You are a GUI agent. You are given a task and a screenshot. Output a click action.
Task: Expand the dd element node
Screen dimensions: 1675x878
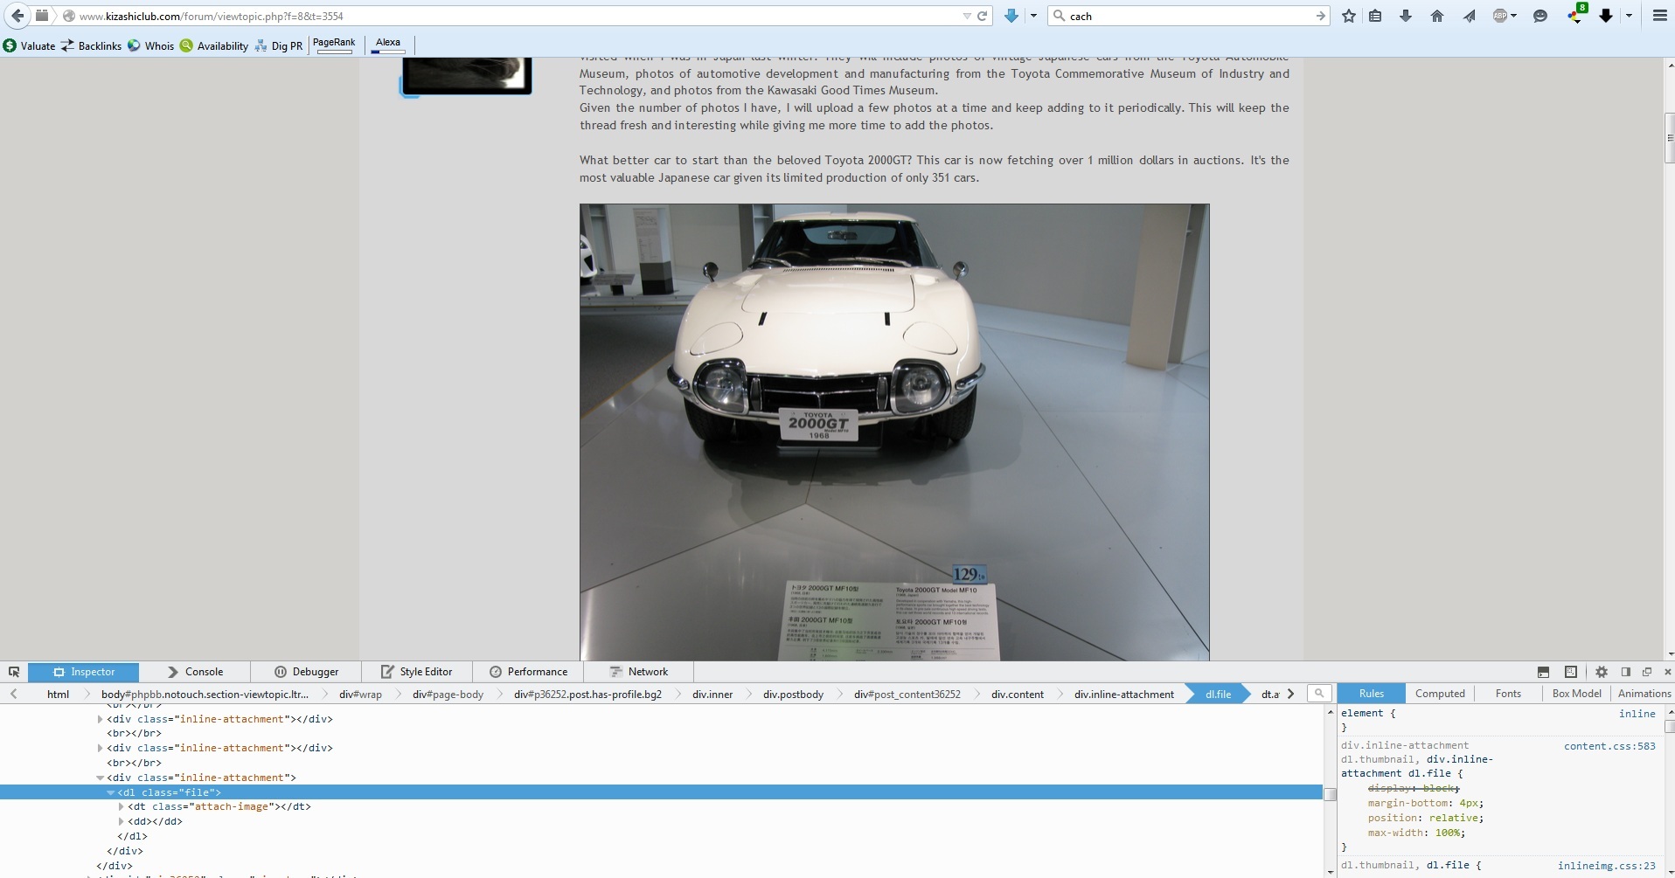tap(122, 821)
